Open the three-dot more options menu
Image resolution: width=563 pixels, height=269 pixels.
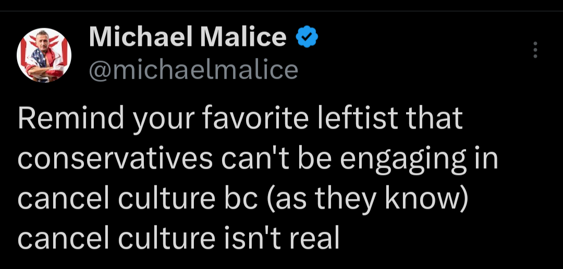(x=534, y=50)
